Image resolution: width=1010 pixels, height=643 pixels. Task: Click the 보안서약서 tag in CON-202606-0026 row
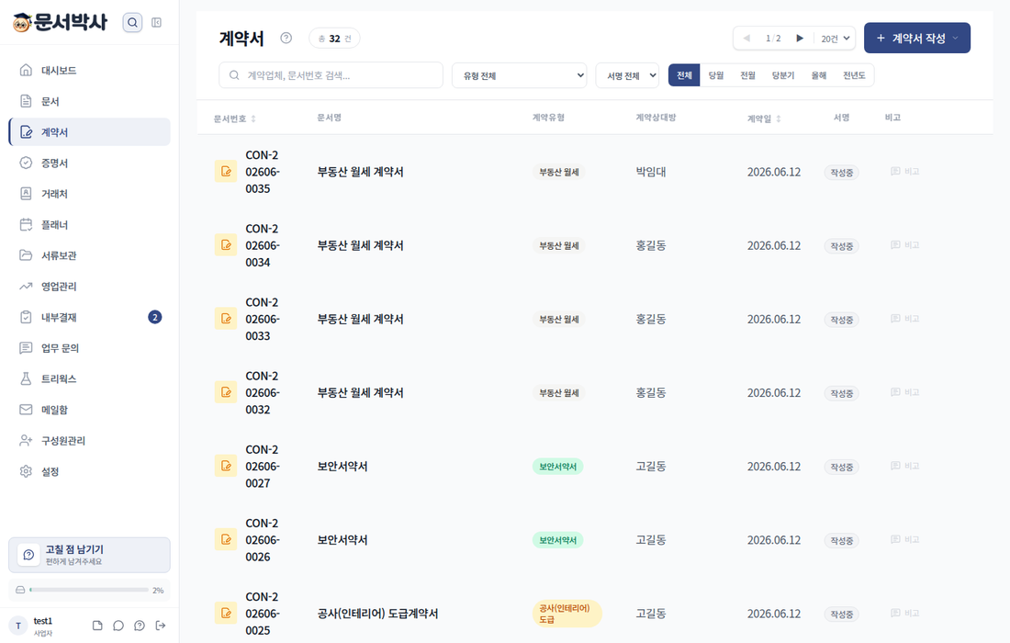click(558, 540)
